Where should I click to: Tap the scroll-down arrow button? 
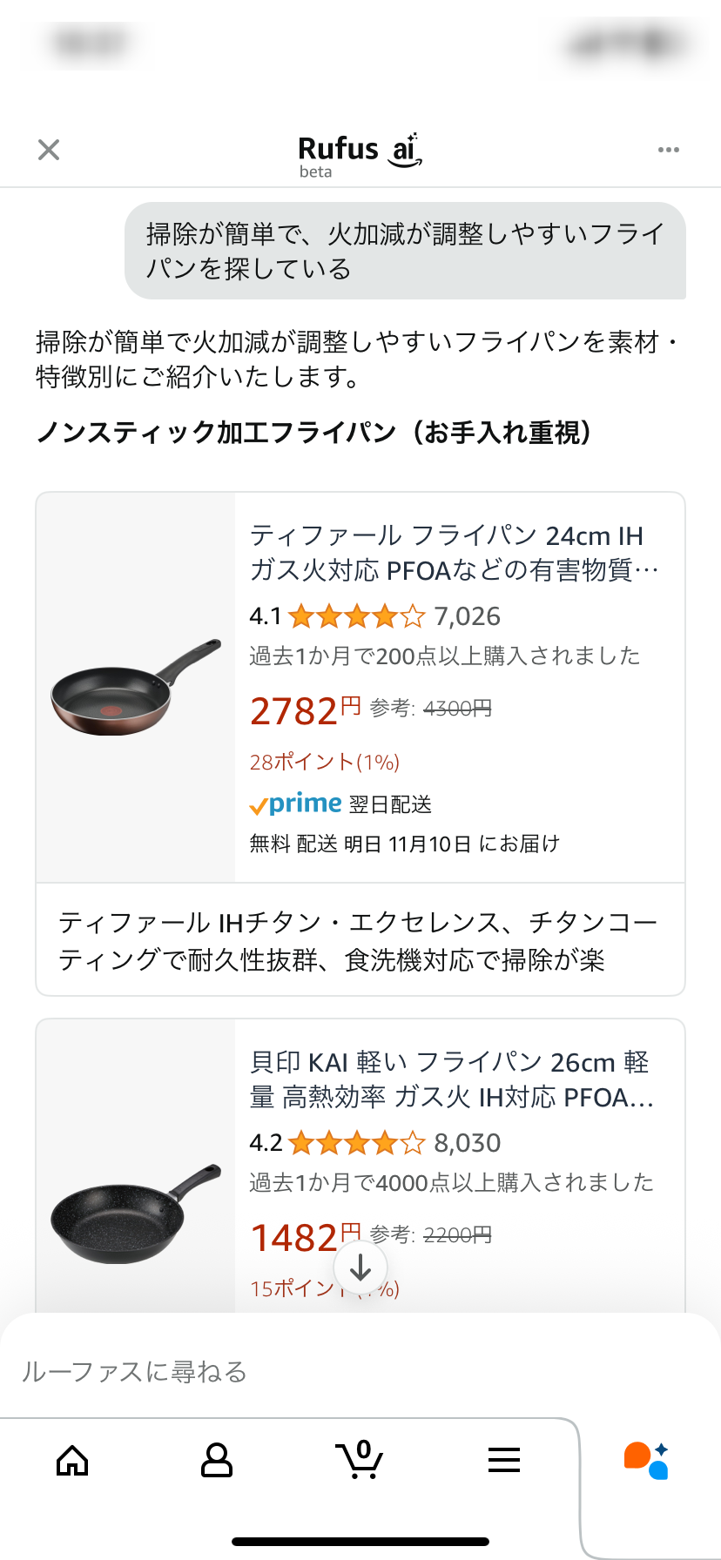(x=360, y=1267)
